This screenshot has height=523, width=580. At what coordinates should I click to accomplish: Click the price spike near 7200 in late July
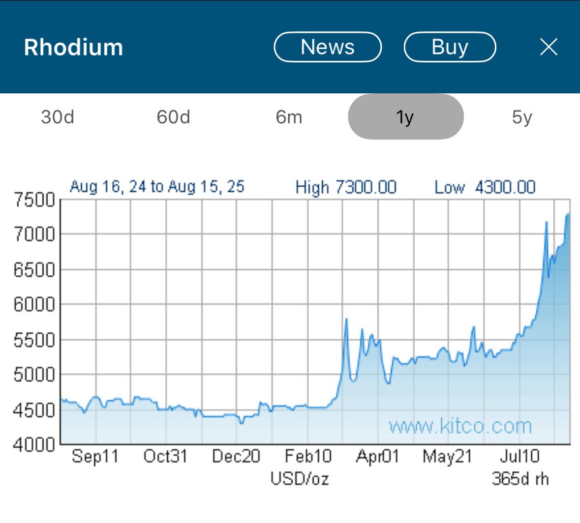point(547,223)
